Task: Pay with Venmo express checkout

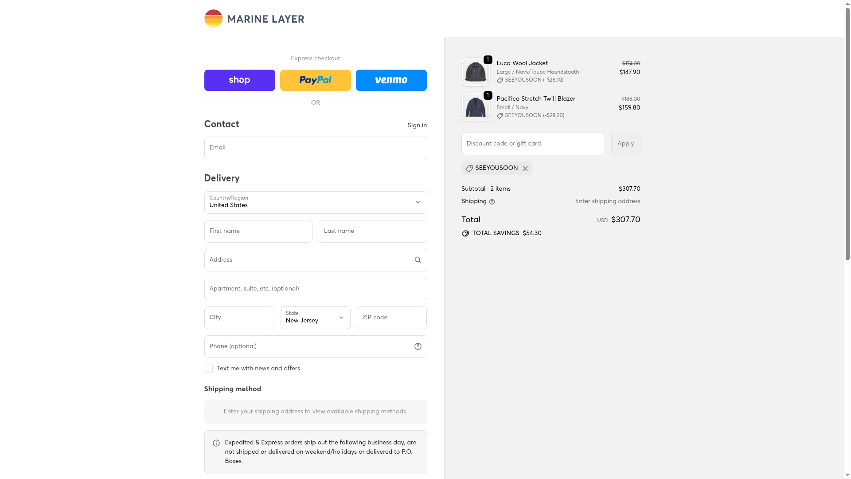Action: pyautogui.click(x=391, y=80)
